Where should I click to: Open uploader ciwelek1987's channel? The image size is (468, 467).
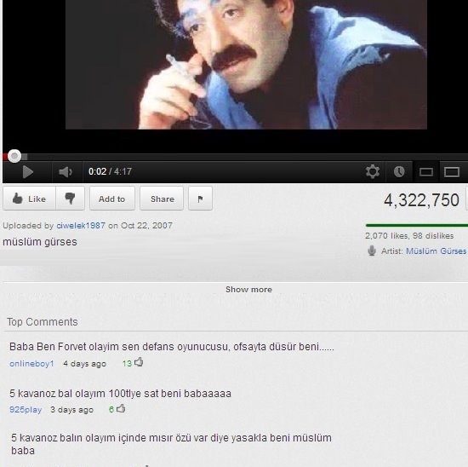point(81,226)
